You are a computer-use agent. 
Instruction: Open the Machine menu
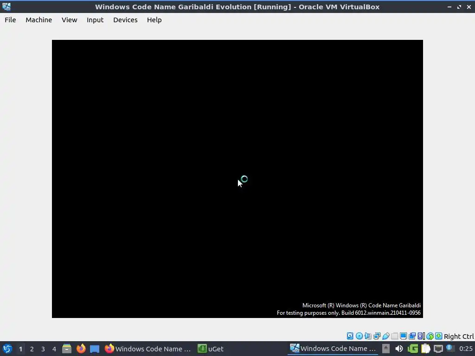39,19
